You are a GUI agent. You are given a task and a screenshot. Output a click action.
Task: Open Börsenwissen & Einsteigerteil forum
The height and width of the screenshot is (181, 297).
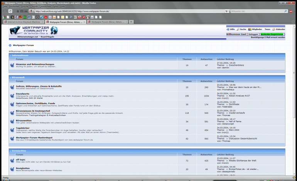pyautogui.click(x=33, y=111)
